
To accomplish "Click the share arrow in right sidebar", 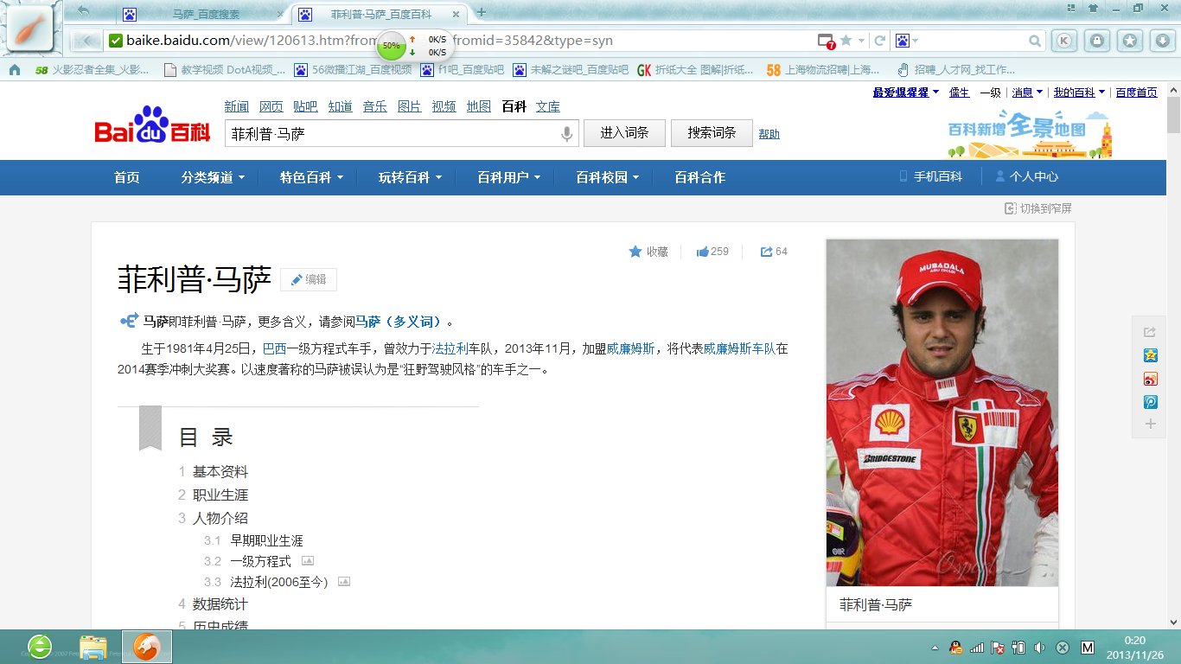I will [x=1150, y=332].
